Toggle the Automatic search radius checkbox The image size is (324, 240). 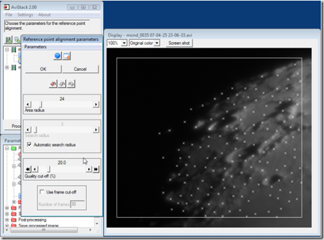tap(29, 145)
